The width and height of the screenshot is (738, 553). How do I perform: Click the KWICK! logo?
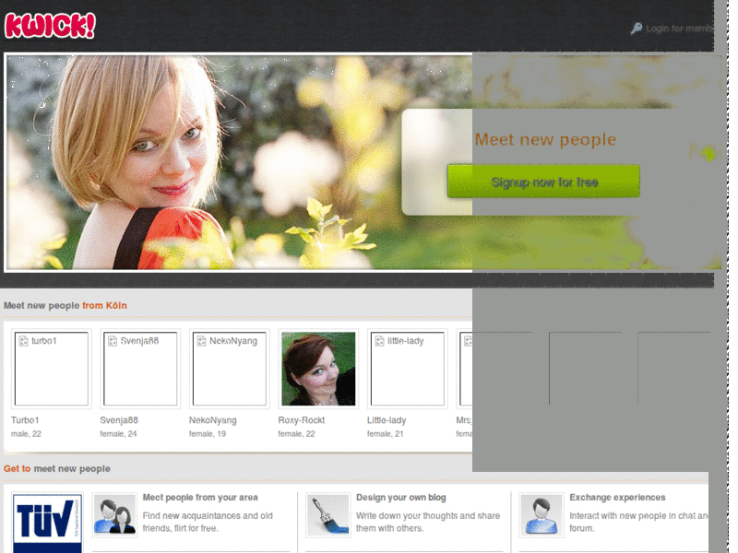(50, 26)
